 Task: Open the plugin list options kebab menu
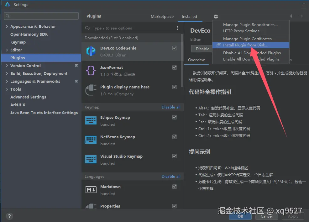pos(177,28)
